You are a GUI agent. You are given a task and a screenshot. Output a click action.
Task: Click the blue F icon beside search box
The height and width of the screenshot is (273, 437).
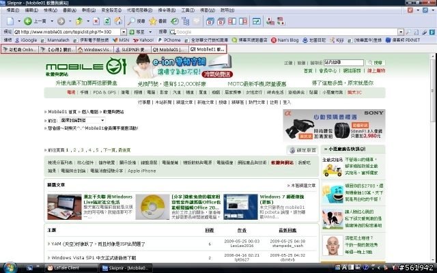coord(432,32)
